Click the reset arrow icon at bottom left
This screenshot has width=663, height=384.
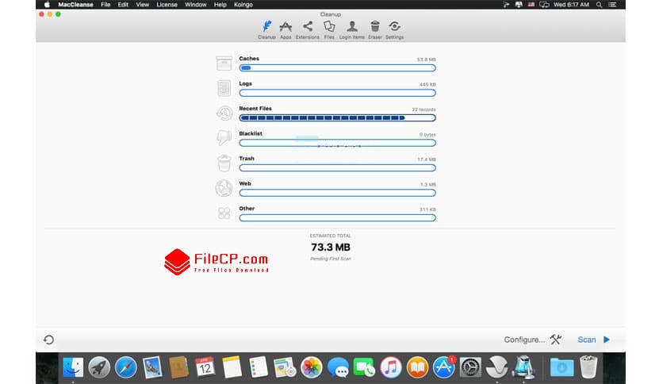click(49, 340)
